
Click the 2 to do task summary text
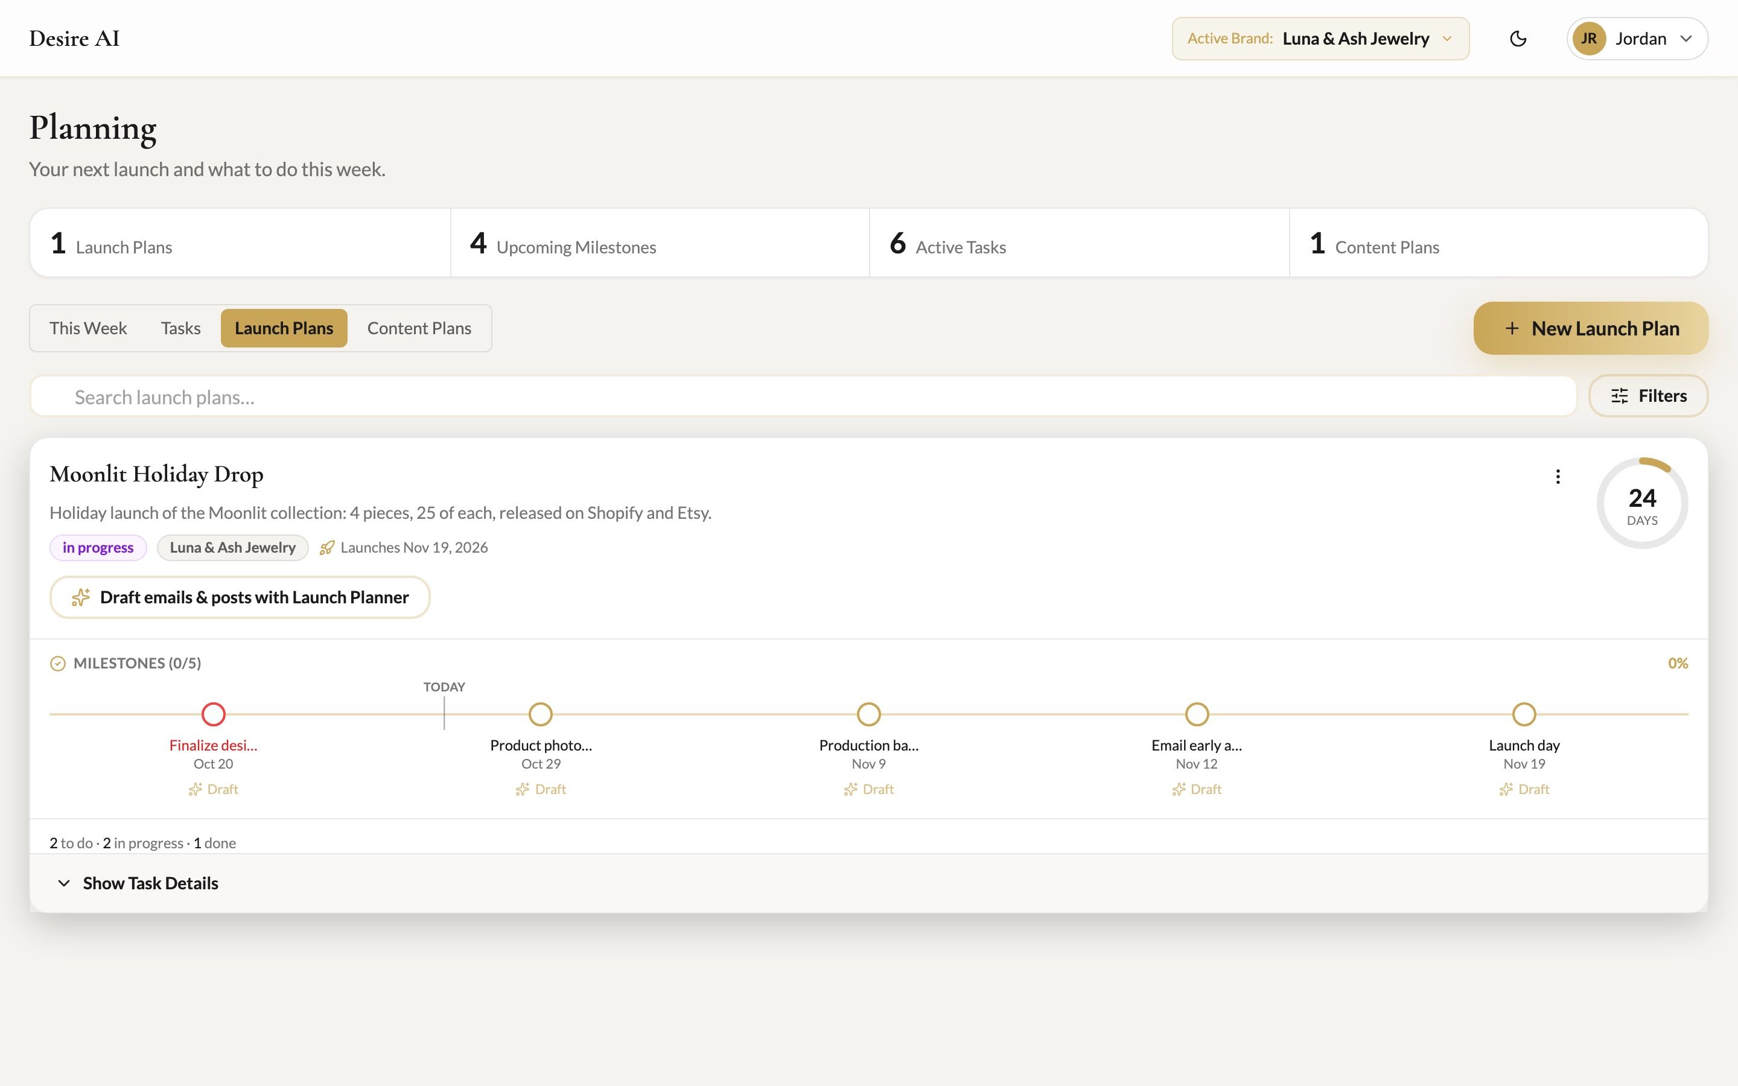click(x=71, y=843)
